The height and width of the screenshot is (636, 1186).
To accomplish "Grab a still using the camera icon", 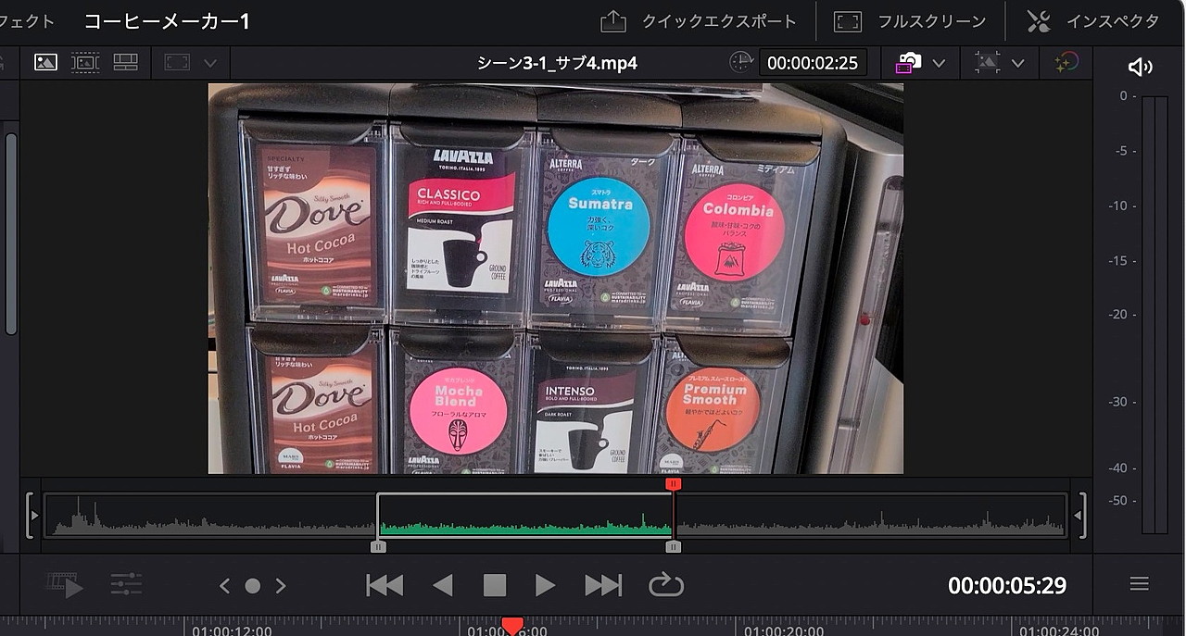I will [x=911, y=62].
